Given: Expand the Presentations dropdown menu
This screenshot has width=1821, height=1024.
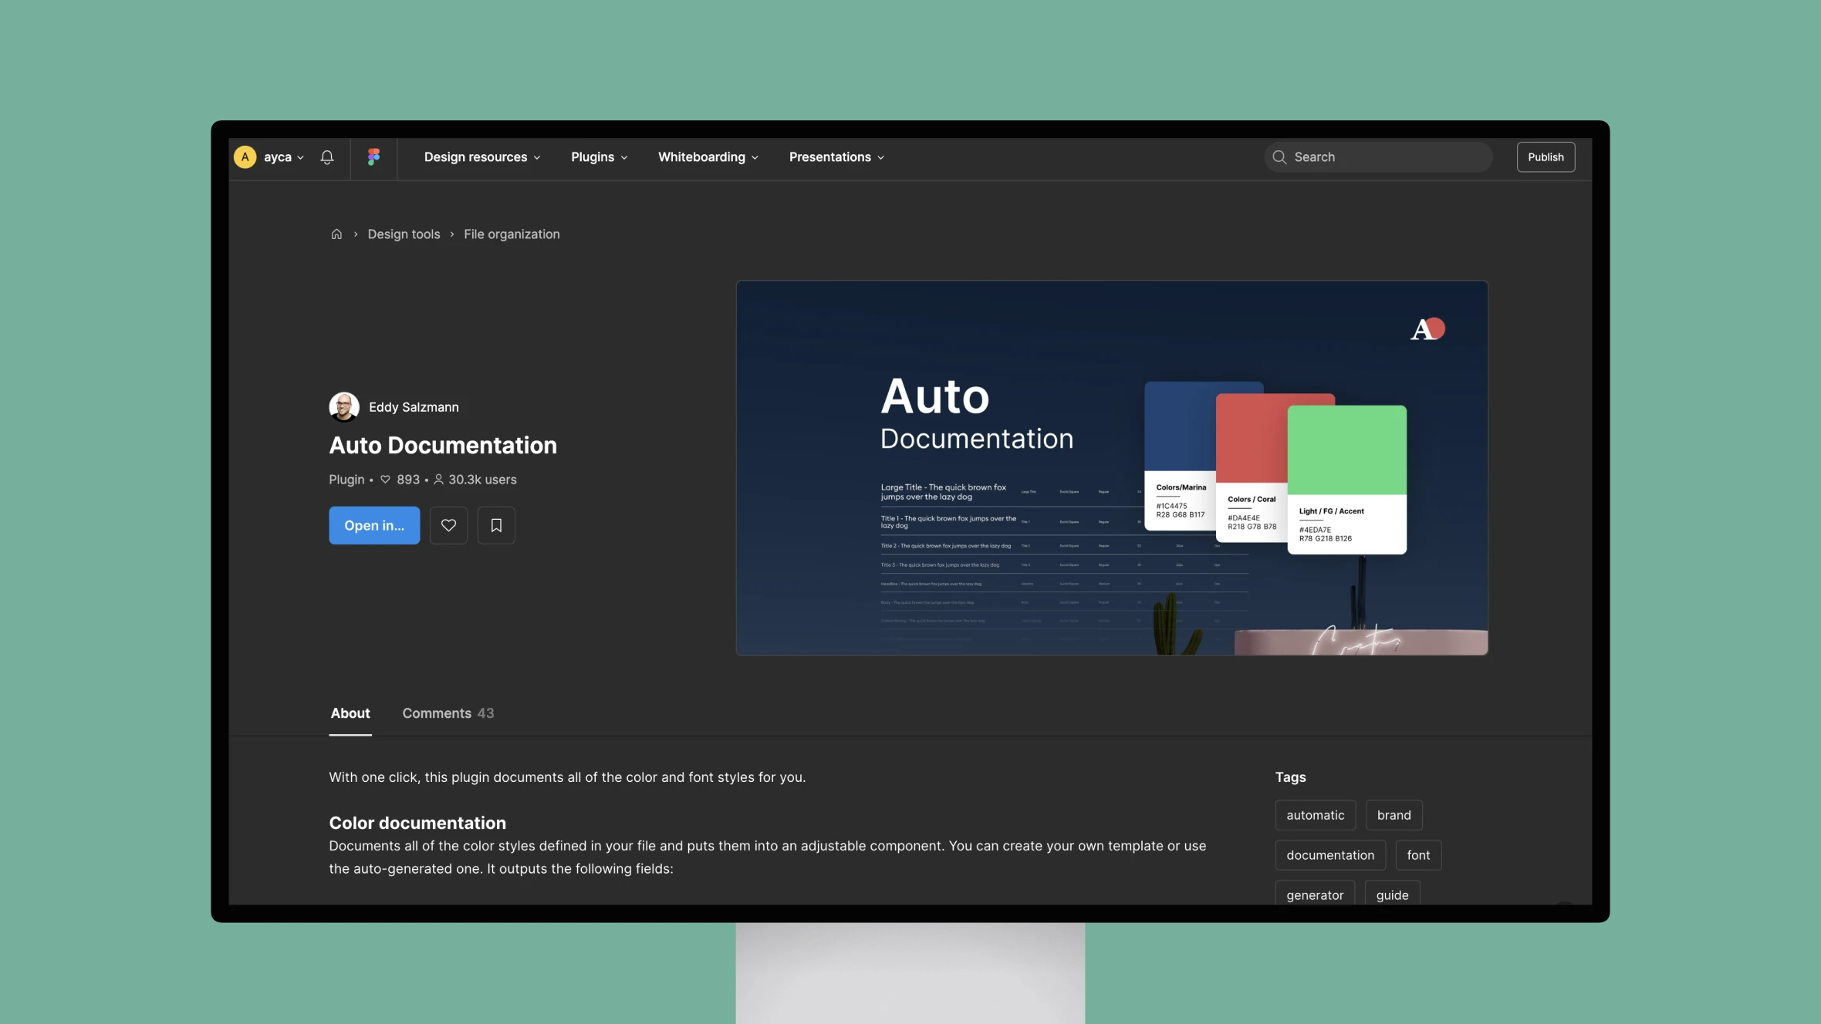Looking at the screenshot, I should pyautogui.click(x=836, y=155).
